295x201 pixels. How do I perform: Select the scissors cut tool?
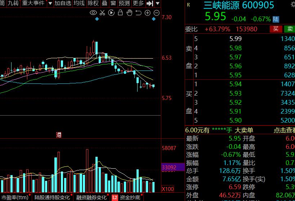[102, 13]
